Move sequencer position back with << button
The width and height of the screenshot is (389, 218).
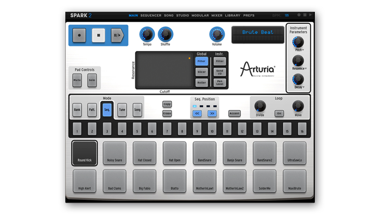(197, 114)
